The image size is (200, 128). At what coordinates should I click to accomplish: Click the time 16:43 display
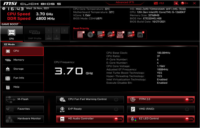[15, 9]
